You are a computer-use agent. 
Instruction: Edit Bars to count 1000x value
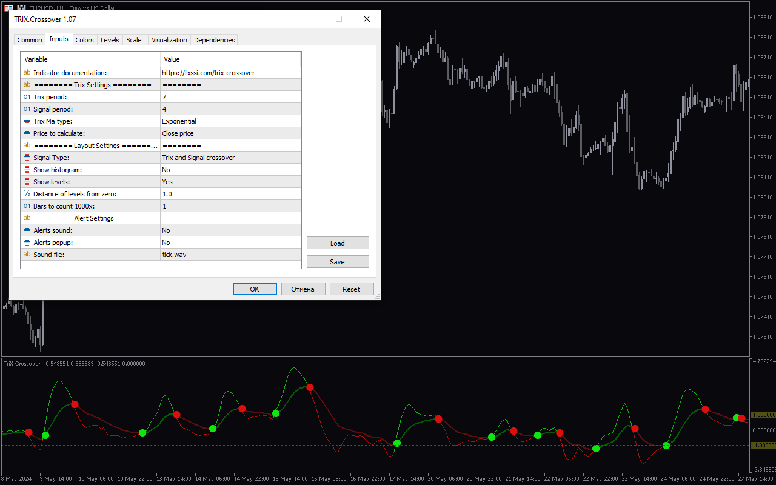pyautogui.click(x=230, y=206)
